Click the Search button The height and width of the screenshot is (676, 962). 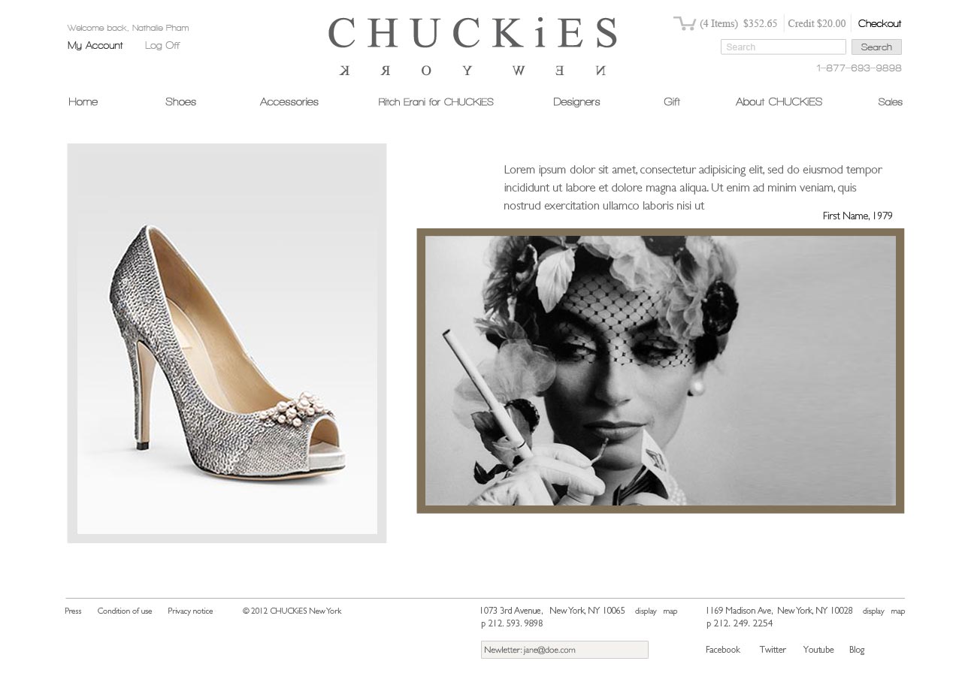pos(876,47)
